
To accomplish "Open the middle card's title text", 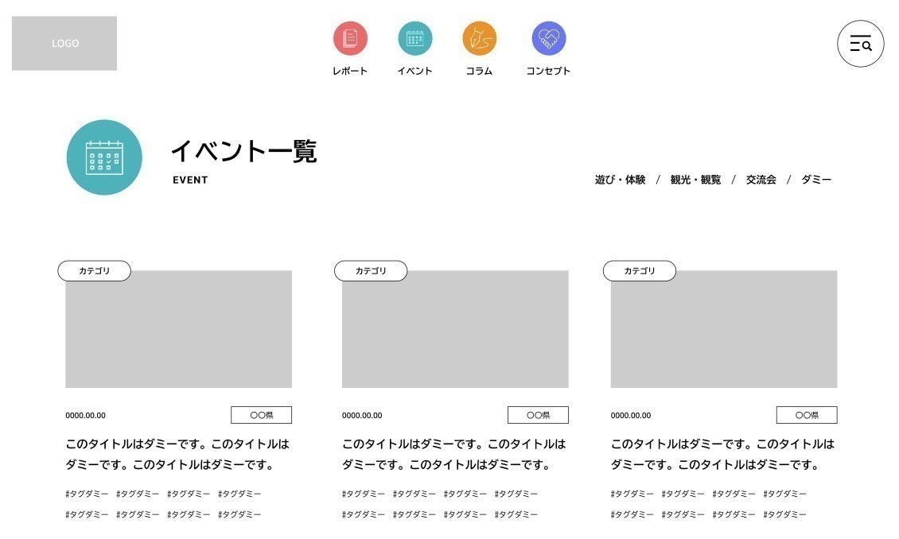I will click(x=453, y=454).
